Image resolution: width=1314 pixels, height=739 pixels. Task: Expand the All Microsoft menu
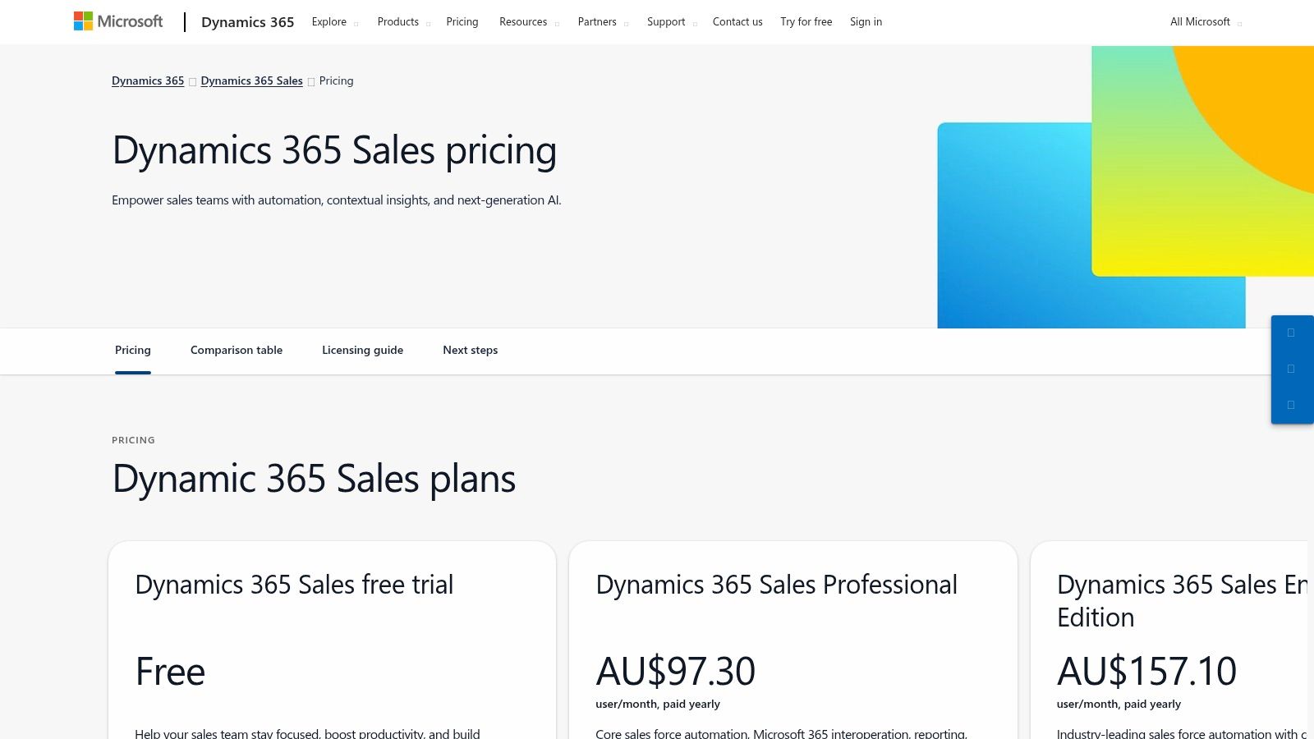pyautogui.click(x=1205, y=22)
